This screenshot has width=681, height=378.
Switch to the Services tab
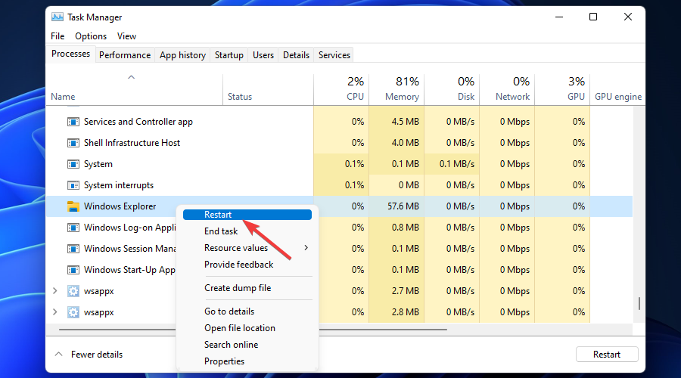point(334,55)
